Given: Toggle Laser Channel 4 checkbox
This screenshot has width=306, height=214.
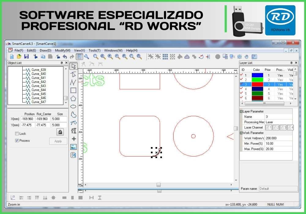Looking at the screenshot, I should (x=289, y=127).
